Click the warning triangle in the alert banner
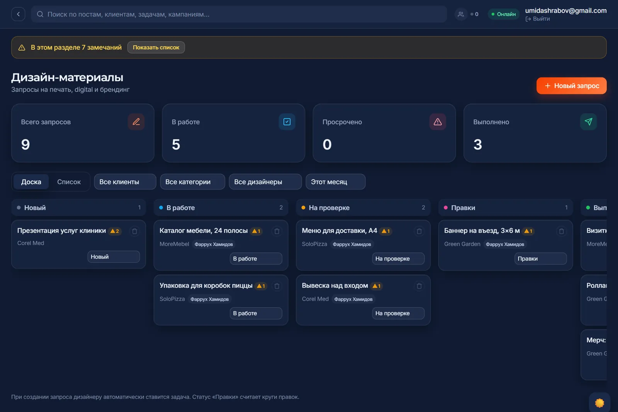This screenshot has height=412, width=618. tap(22, 47)
